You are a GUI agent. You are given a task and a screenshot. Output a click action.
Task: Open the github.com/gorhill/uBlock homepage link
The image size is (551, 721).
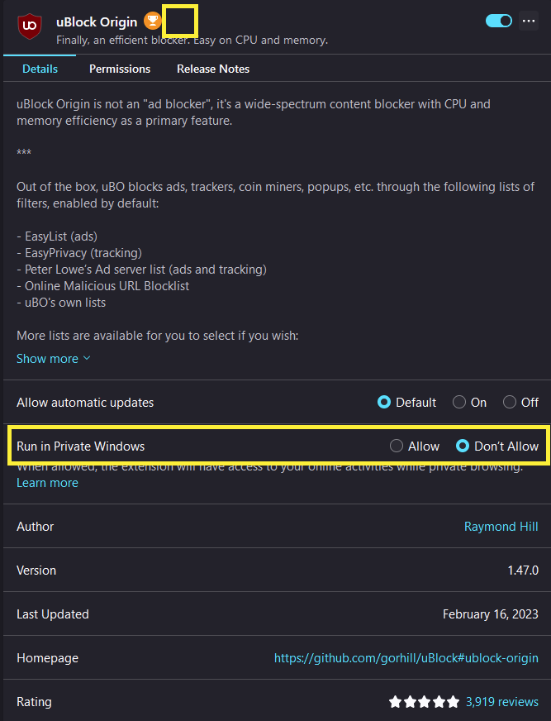click(406, 658)
